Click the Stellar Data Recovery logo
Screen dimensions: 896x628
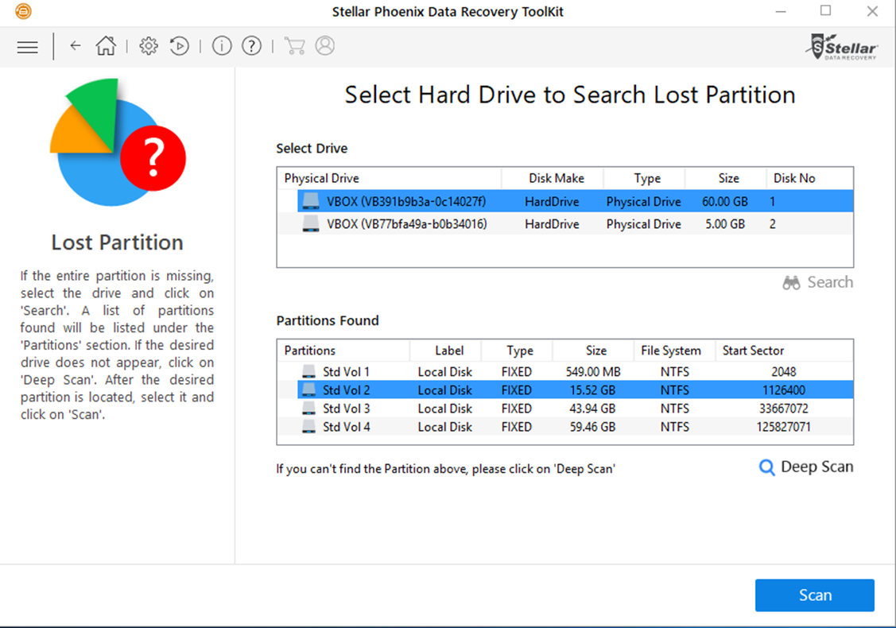[x=842, y=47]
